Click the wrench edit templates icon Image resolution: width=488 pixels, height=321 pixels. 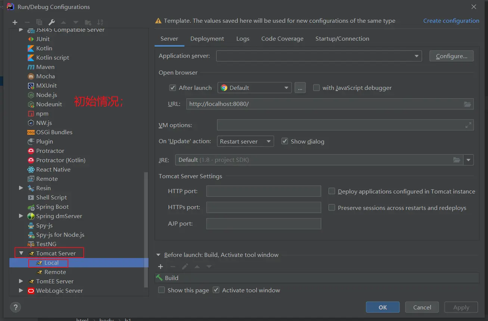52,22
